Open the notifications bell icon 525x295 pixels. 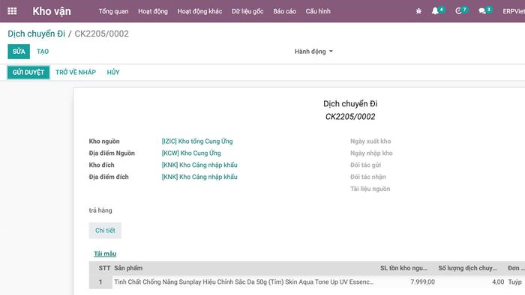point(435,11)
